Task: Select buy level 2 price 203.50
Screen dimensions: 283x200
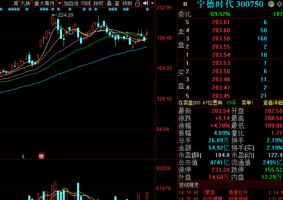Action: pos(221,71)
